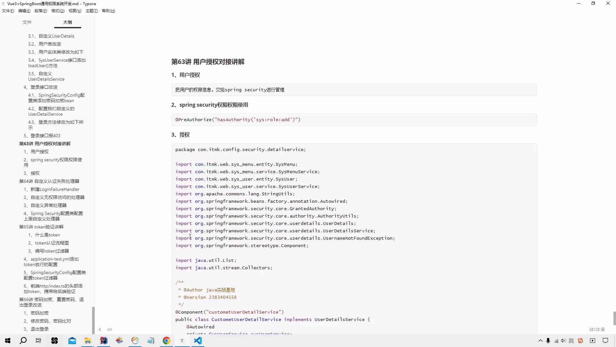Click the word count 38129词
This screenshot has height=347, width=616.
tap(597, 329)
